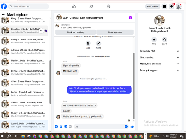Image resolution: width=186 pixels, height=139 pixels.
Task: Expand Media, files and links section
Action: click(160, 64)
